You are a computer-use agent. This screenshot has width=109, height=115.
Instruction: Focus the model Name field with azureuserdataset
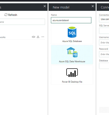(71, 20)
